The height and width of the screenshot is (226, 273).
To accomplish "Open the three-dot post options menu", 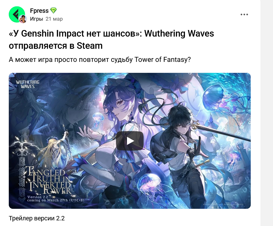I will (x=244, y=14).
